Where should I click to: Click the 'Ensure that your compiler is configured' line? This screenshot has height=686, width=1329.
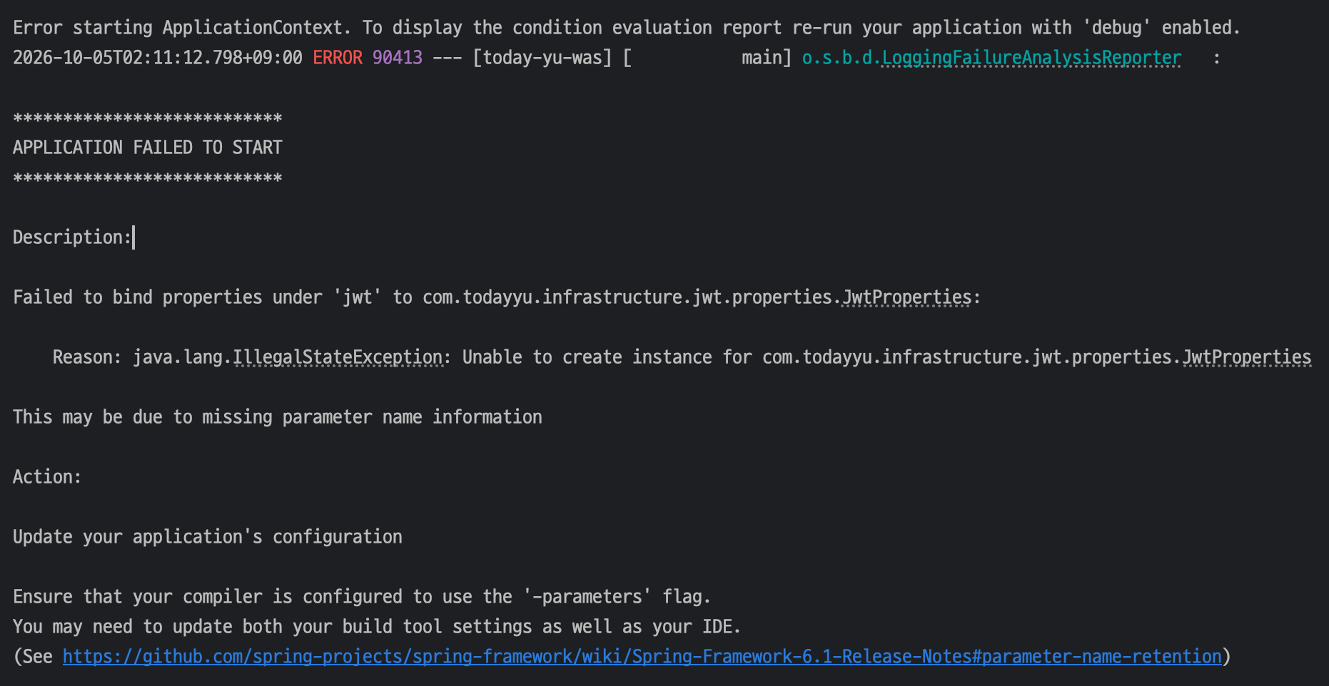[x=362, y=597]
